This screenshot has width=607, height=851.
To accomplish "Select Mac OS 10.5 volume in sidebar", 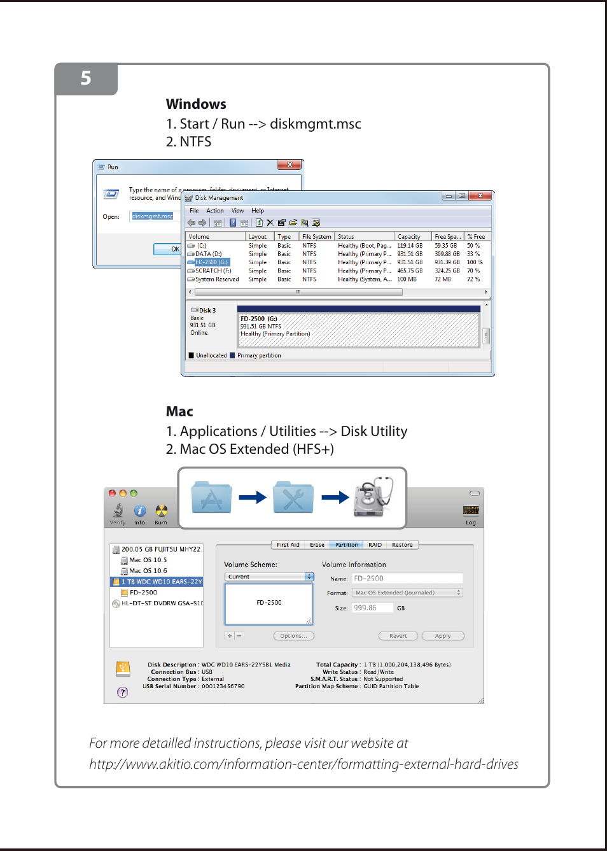I will [157, 560].
